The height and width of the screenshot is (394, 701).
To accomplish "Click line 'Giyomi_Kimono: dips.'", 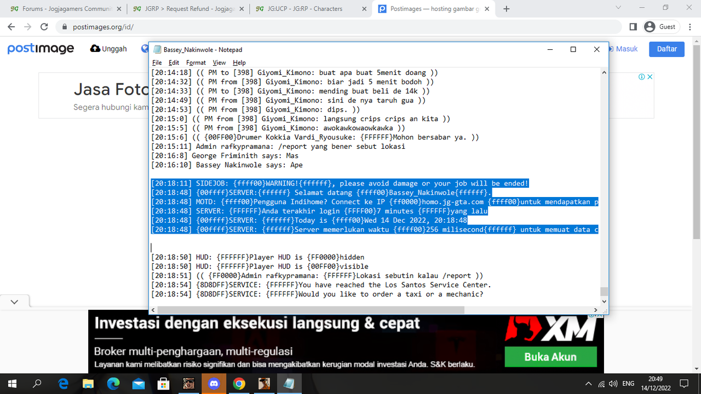I will pos(255,109).
